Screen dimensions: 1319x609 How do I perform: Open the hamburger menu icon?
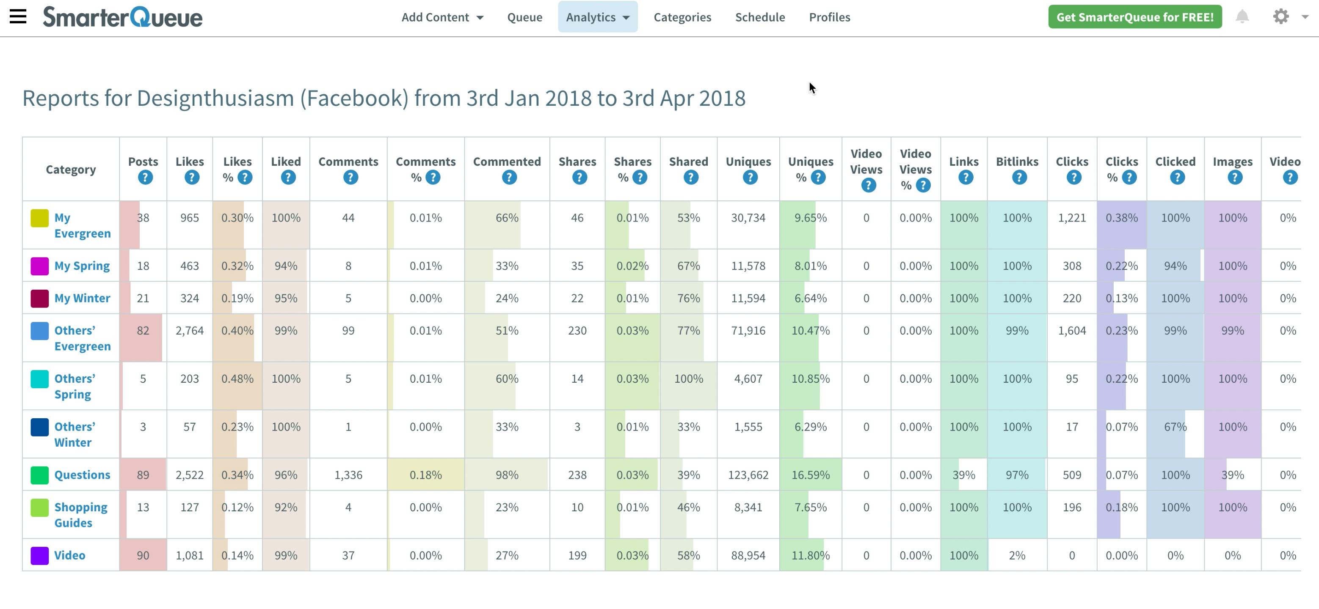pyautogui.click(x=18, y=16)
